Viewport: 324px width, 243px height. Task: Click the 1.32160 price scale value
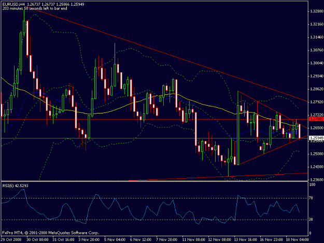click(317, 24)
